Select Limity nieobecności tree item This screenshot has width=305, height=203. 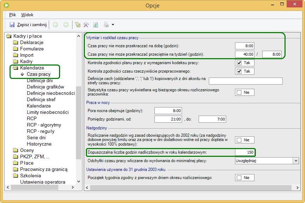pos(48,112)
